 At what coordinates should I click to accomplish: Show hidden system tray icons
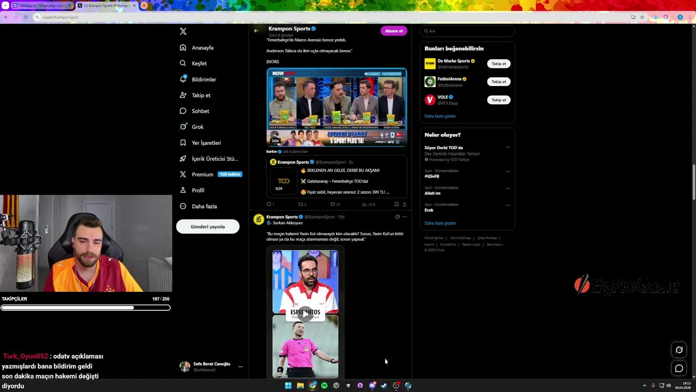644,385
